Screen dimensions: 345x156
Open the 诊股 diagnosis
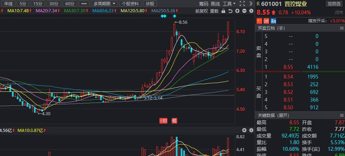[150, 3]
